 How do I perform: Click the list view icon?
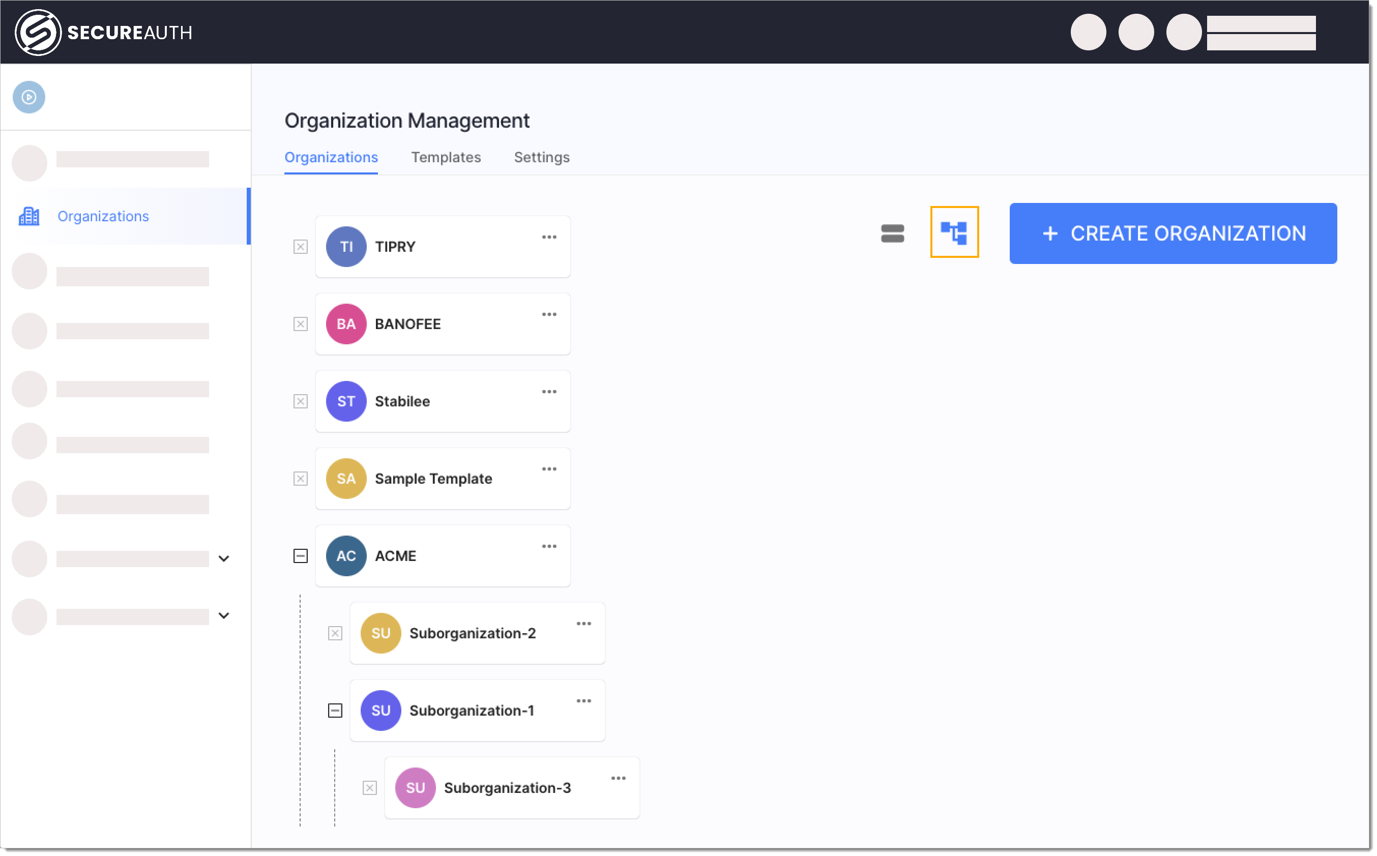pos(891,233)
